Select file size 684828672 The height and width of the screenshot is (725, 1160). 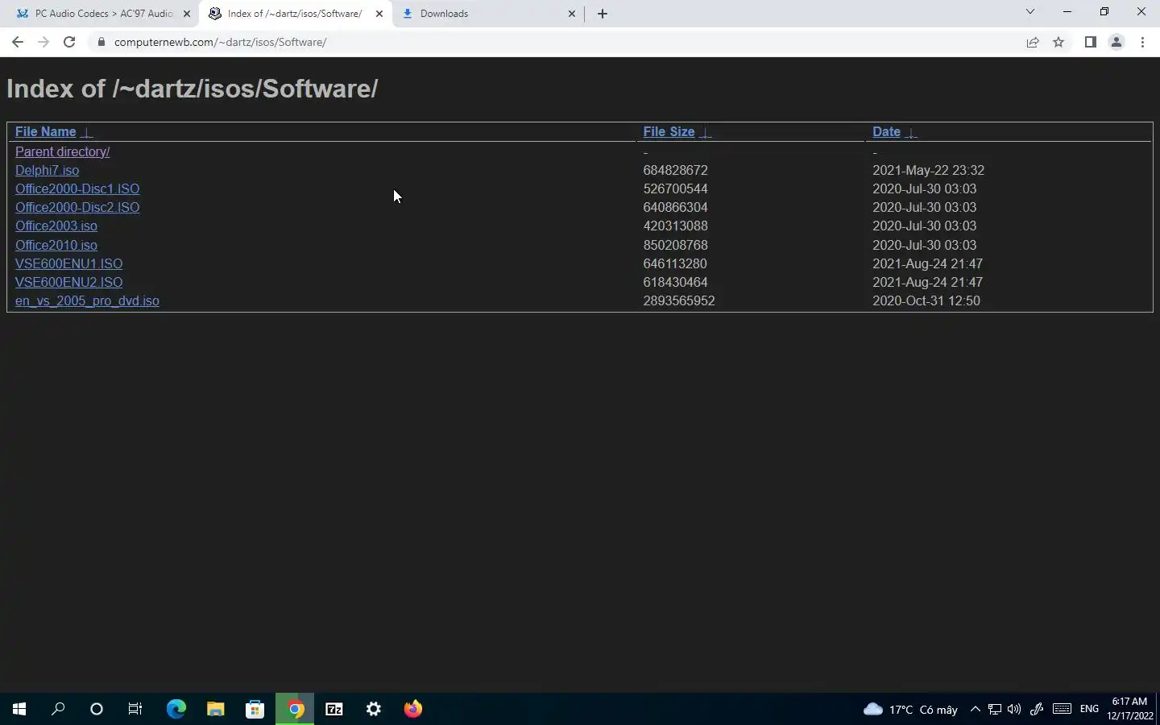[x=675, y=170]
